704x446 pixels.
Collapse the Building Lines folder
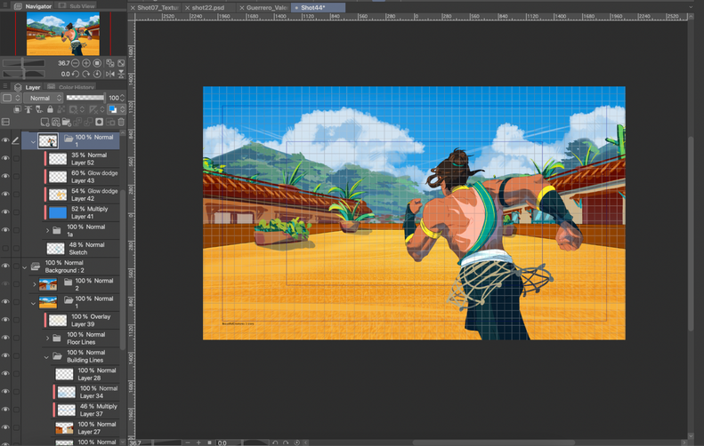pos(46,357)
